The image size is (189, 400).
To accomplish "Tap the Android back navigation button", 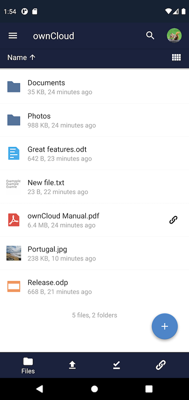I will (39, 389).
